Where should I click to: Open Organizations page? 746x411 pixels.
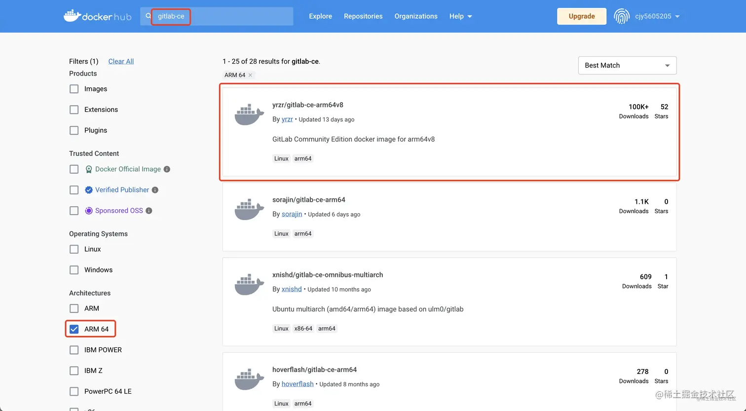click(x=416, y=16)
